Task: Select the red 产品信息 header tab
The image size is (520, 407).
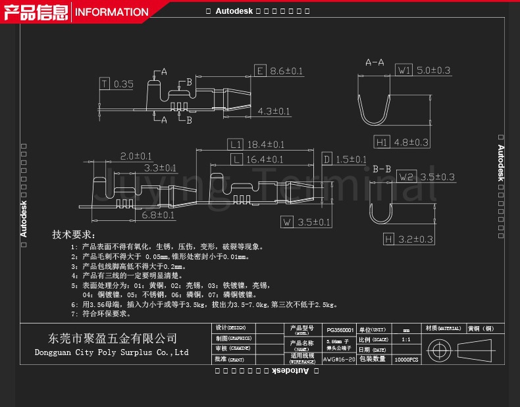Action: (35, 11)
